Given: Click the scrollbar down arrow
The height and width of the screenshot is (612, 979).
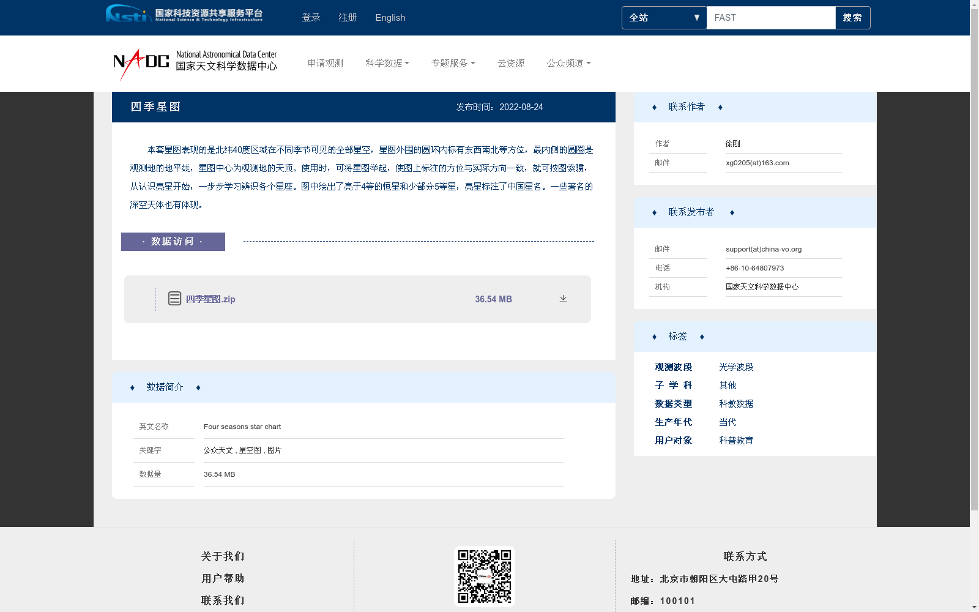Looking at the screenshot, I should click(974, 607).
